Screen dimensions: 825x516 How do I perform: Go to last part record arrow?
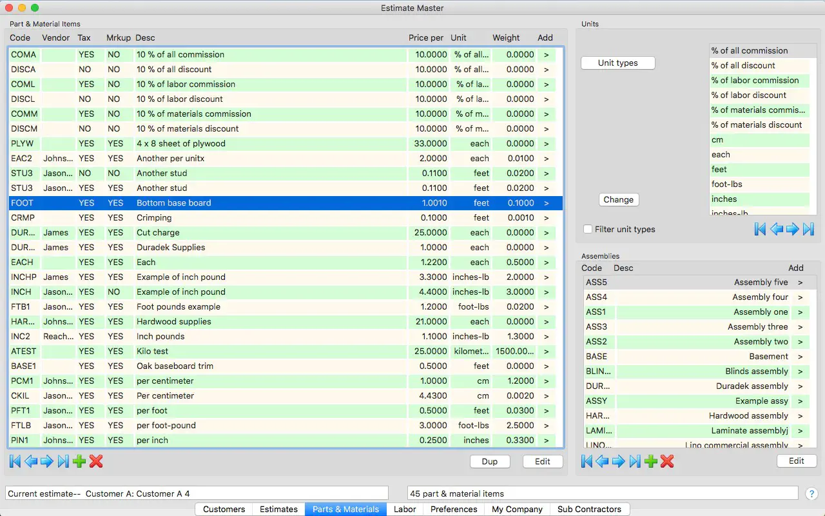tap(63, 461)
